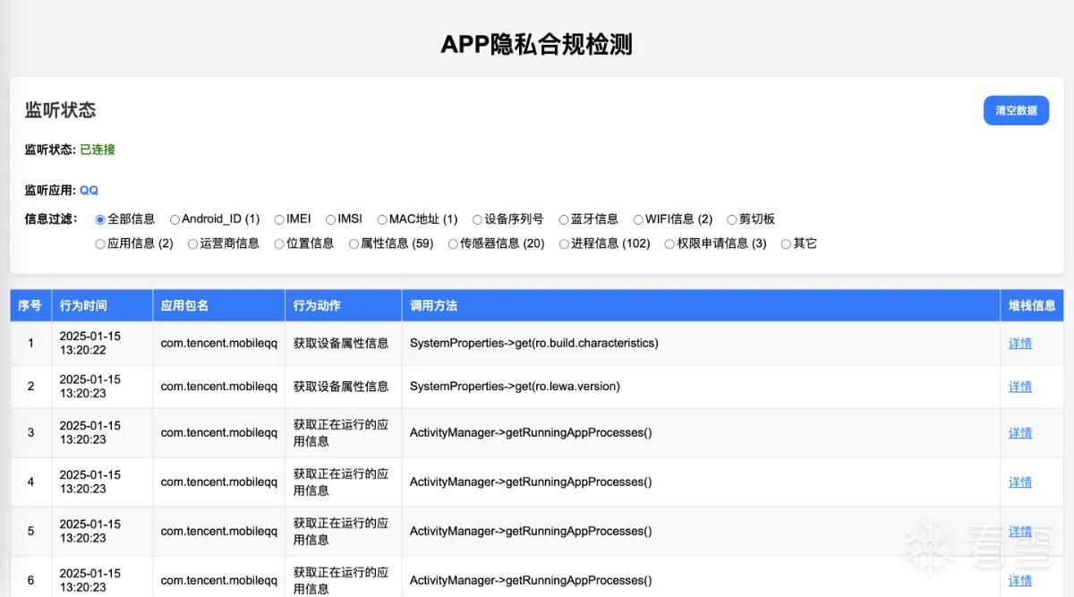Image resolution: width=1074 pixels, height=597 pixels.
Task: Click row 1 package com.tencent.mobileqq
Action: click(219, 343)
